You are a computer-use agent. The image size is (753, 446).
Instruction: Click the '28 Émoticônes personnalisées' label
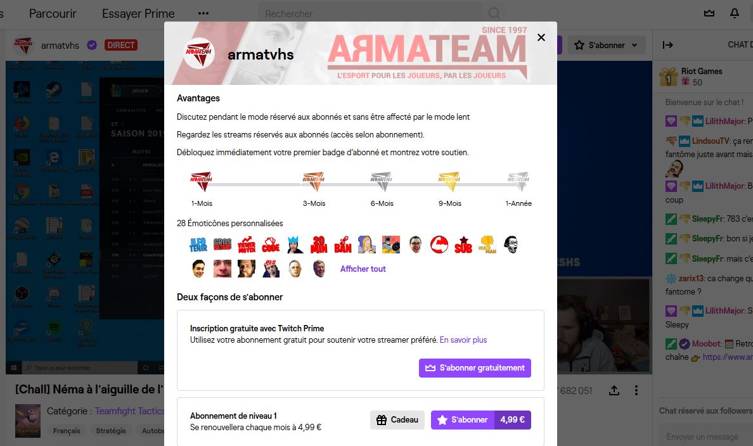pyautogui.click(x=230, y=223)
